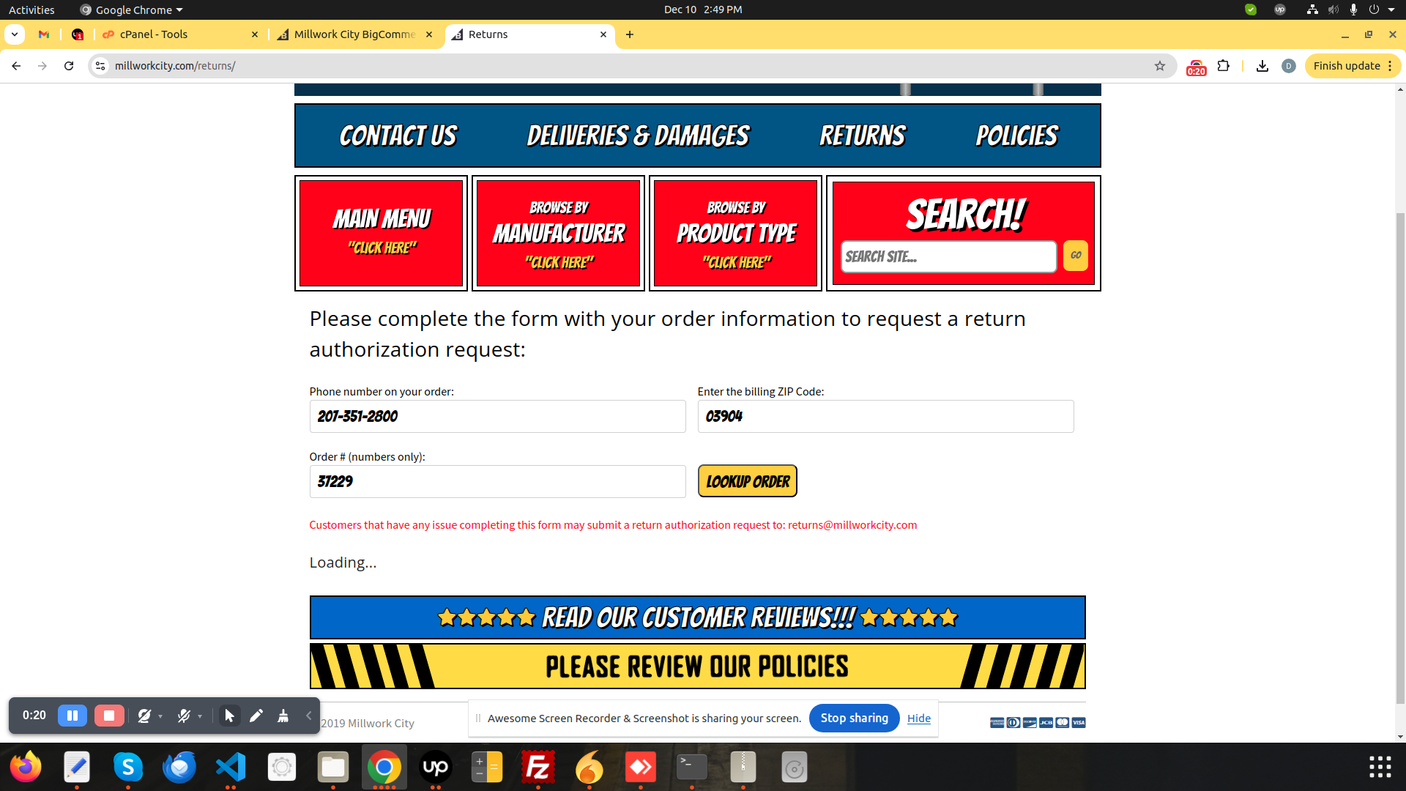
Task: Open the Files manager from dock
Action: 333,767
